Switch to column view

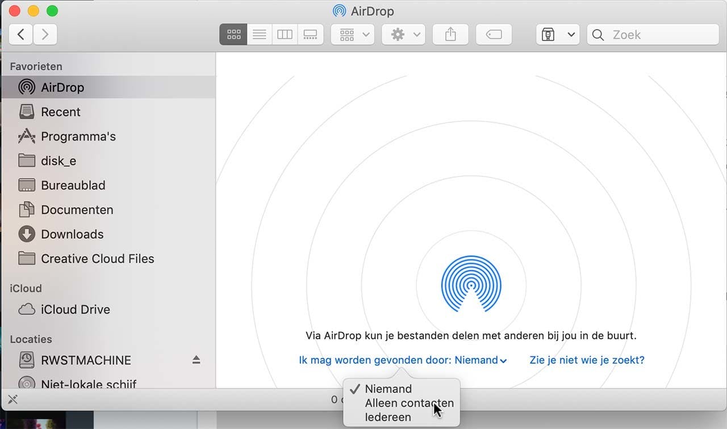point(285,34)
